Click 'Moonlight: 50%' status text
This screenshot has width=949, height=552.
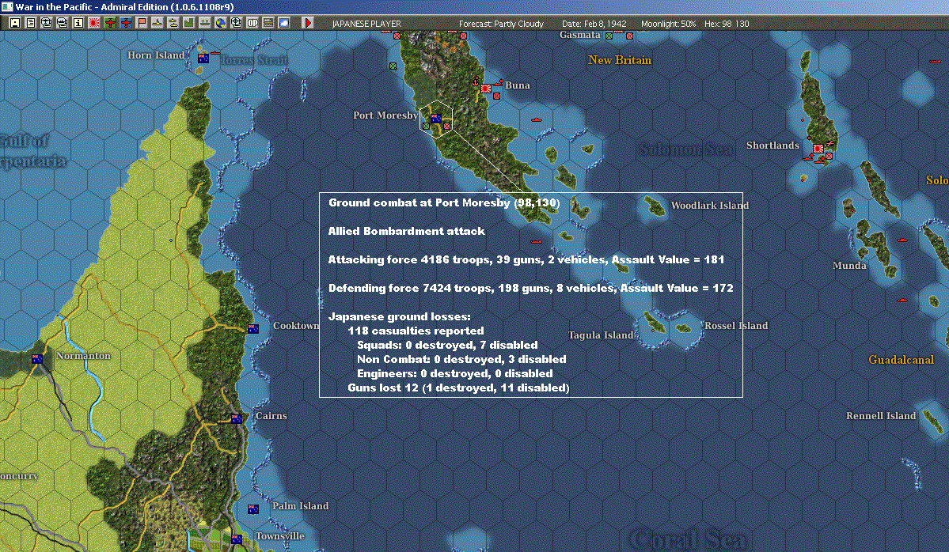(668, 24)
